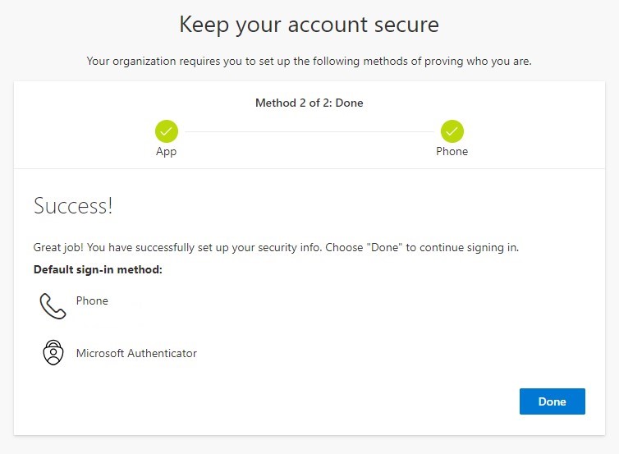Click the green Phone checkmark icon

pyautogui.click(x=452, y=131)
